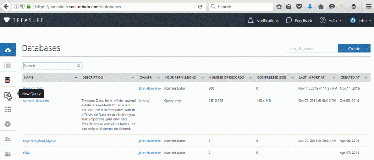The height and width of the screenshot is (160, 374).
Task: Open the sfdc database link
Action: click(x=26, y=153)
